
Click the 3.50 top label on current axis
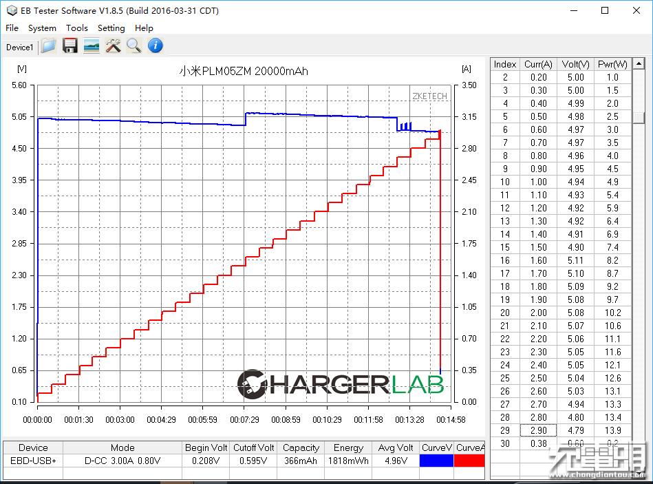(x=469, y=85)
